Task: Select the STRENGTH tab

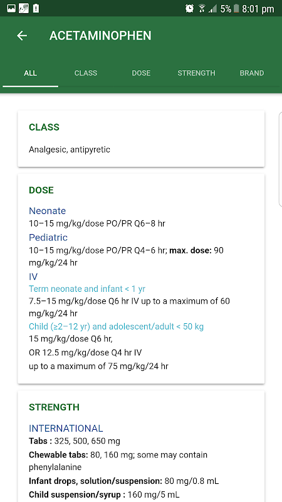Action: click(x=196, y=73)
